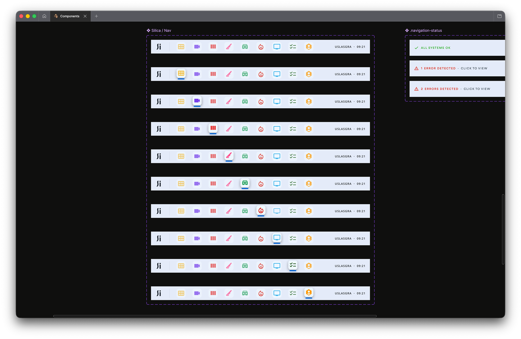The width and height of the screenshot is (521, 339).
Task: Click CLICK TO VIEW in the 1 error banner
Action: click(x=474, y=68)
